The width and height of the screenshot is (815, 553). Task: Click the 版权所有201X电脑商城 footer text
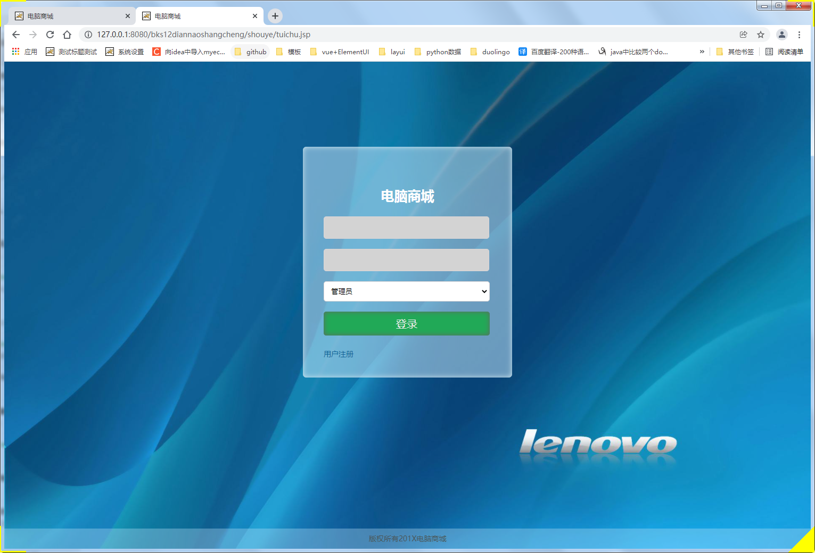click(407, 539)
